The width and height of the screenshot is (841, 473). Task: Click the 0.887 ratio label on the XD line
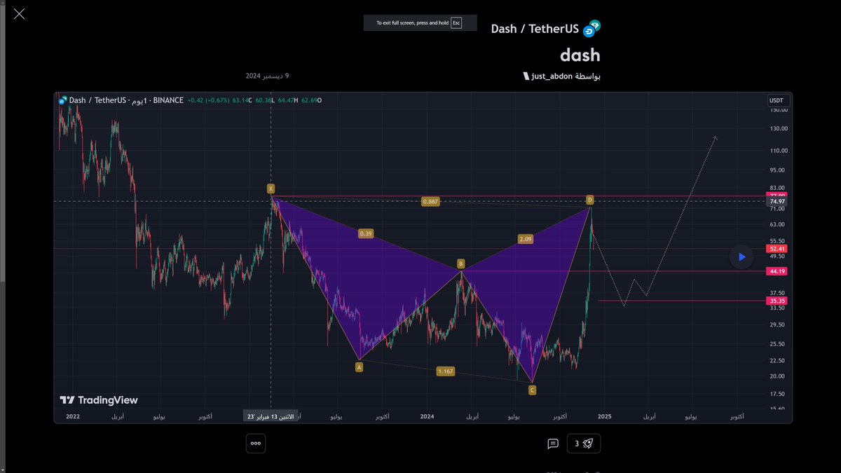pyautogui.click(x=430, y=202)
